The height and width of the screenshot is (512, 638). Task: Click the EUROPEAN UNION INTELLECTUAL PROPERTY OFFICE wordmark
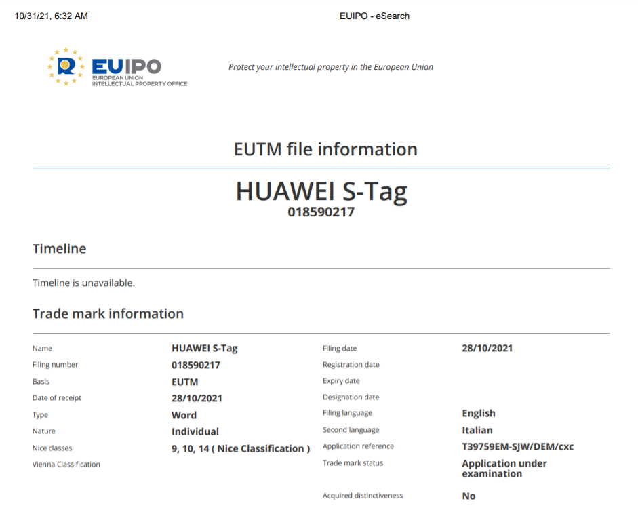click(x=140, y=82)
